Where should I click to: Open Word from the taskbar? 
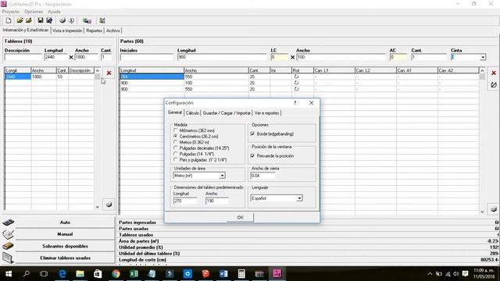tap(223, 274)
